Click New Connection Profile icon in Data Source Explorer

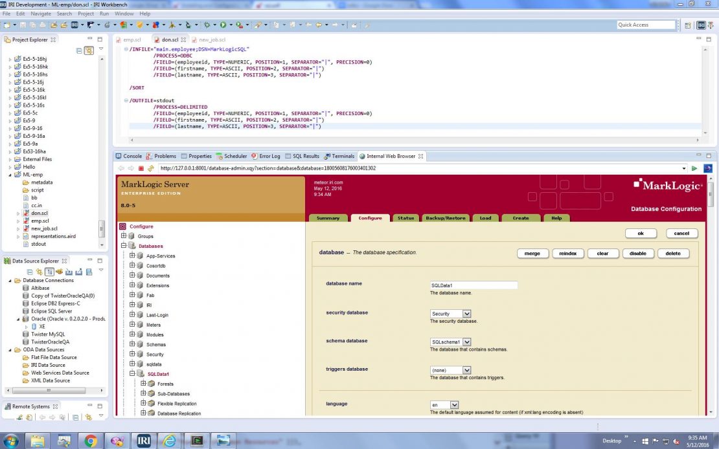click(59, 271)
